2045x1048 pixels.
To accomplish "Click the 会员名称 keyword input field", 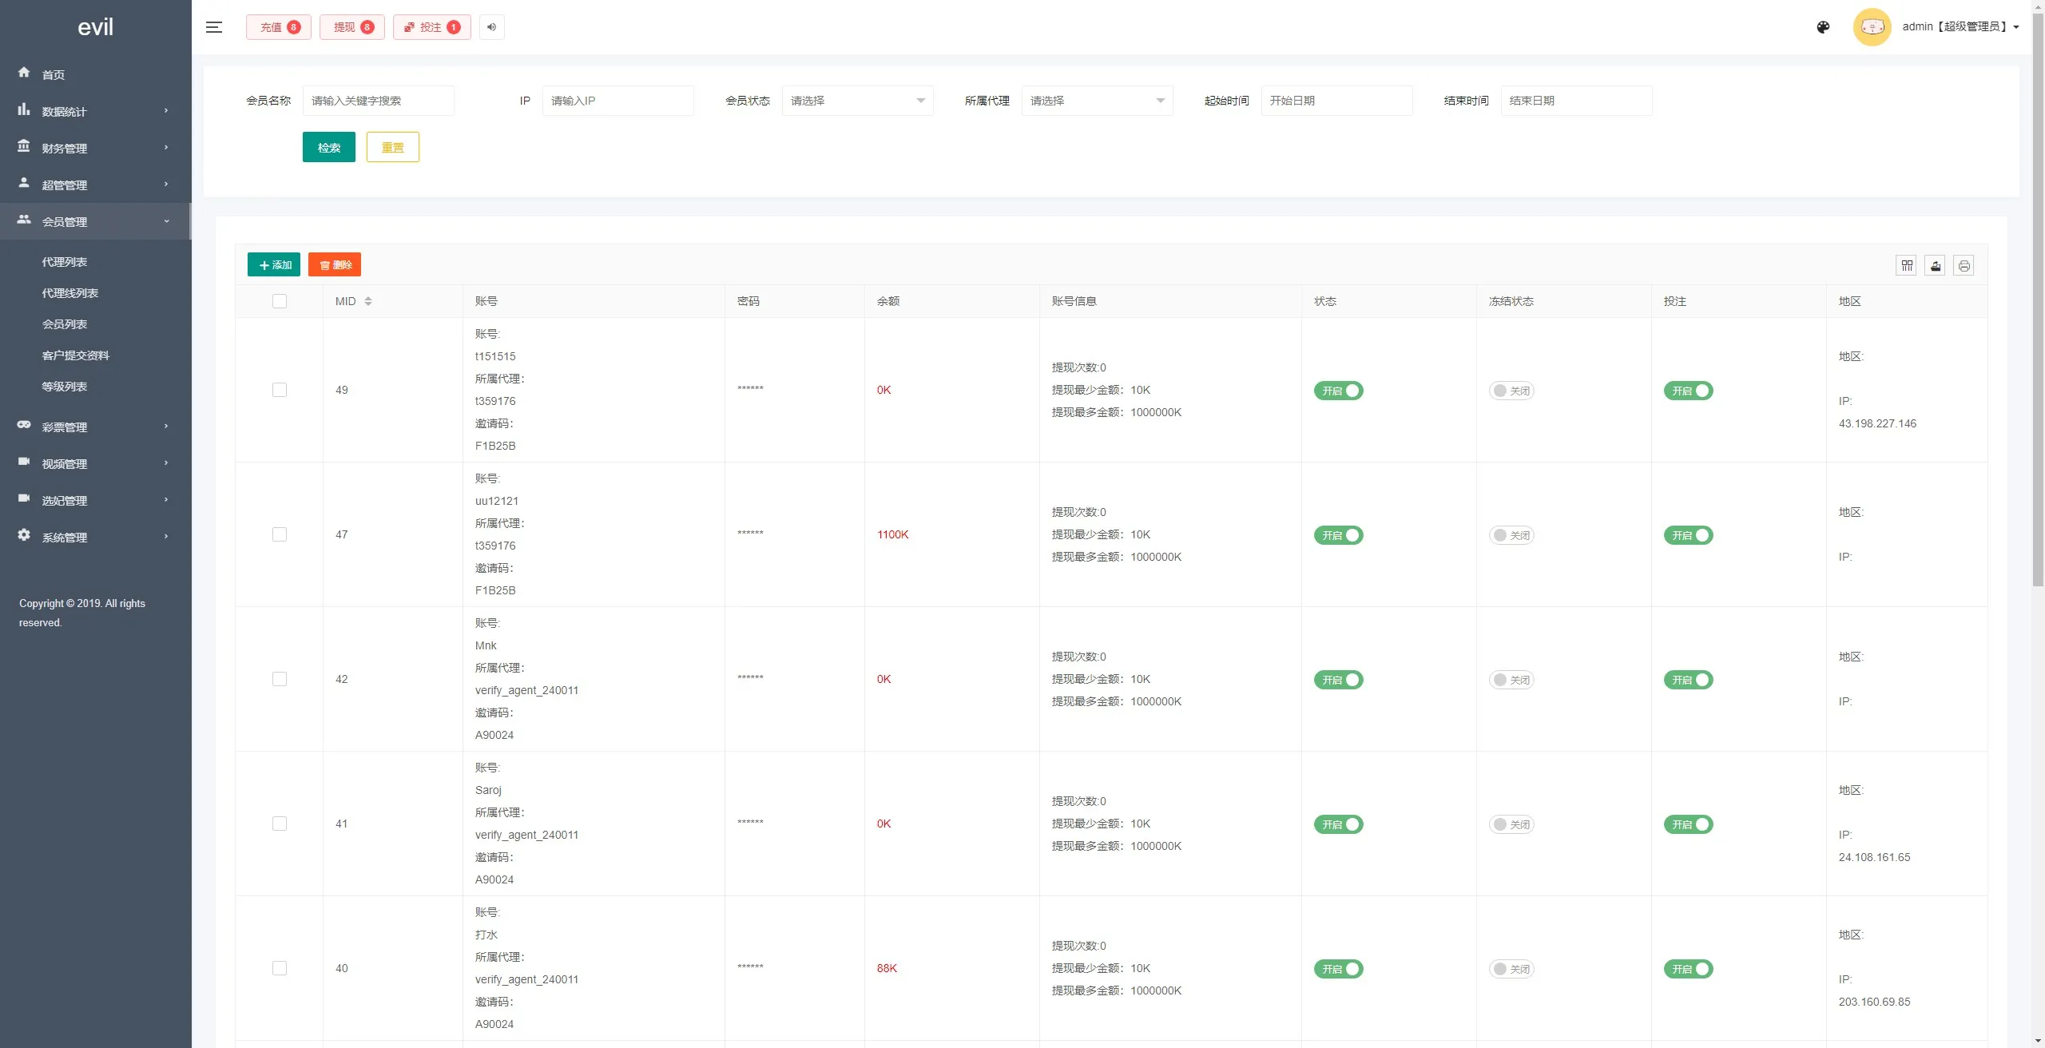I will [x=379, y=101].
